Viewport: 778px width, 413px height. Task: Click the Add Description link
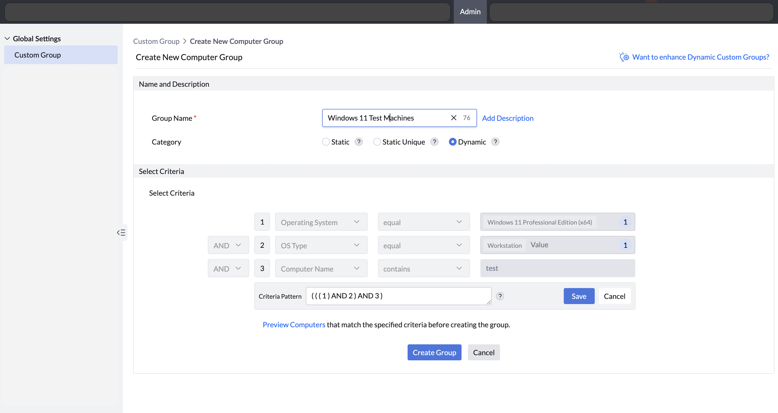tap(507, 118)
